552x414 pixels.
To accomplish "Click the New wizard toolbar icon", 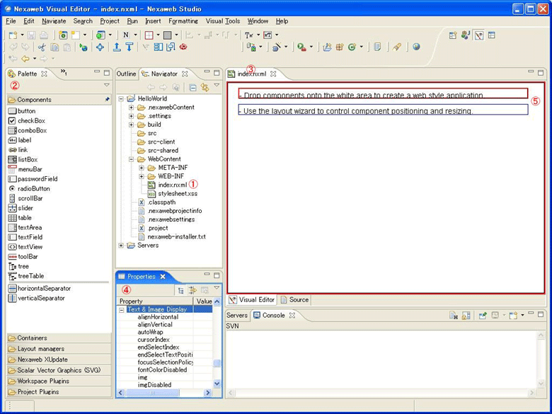I will (x=13, y=35).
